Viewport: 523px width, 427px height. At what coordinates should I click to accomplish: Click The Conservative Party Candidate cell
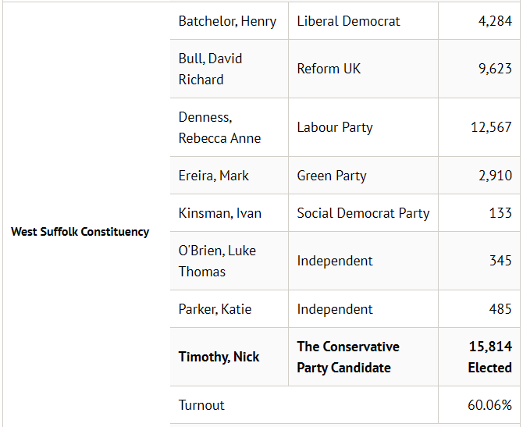coord(363,357)
